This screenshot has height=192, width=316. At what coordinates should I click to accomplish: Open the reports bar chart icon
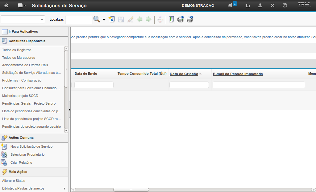(247, 6)
